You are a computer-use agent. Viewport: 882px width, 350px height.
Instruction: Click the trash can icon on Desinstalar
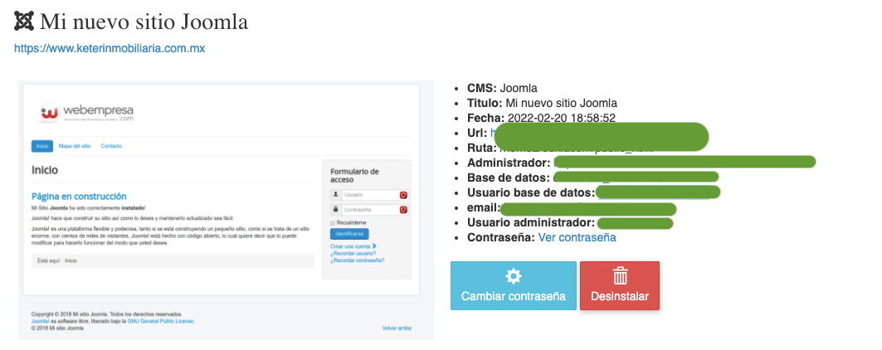pyautogui.click(x=620, y=275)
